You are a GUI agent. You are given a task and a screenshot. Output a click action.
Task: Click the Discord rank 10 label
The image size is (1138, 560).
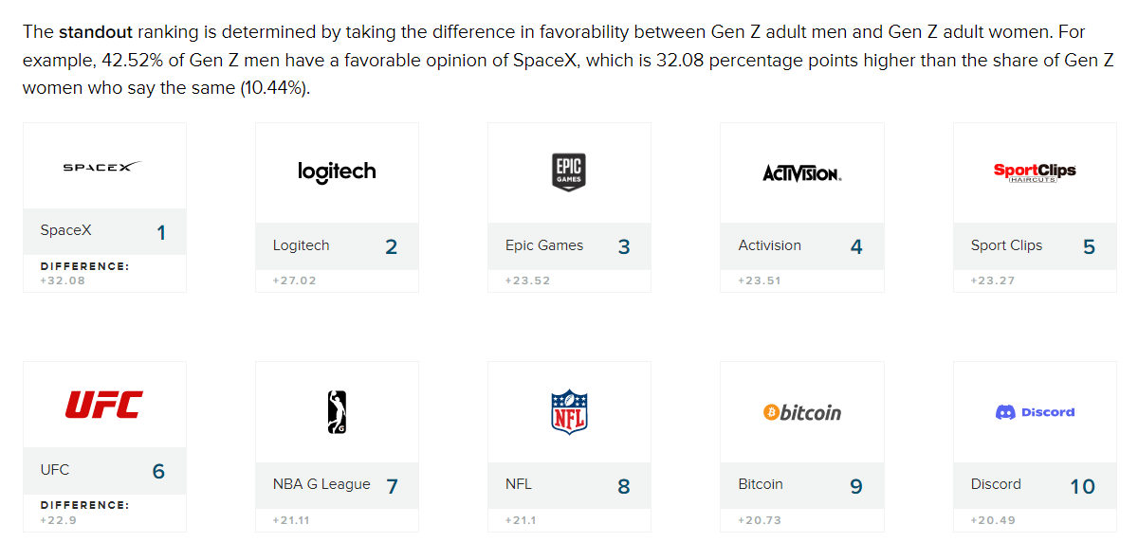click(x=996, y=484)
